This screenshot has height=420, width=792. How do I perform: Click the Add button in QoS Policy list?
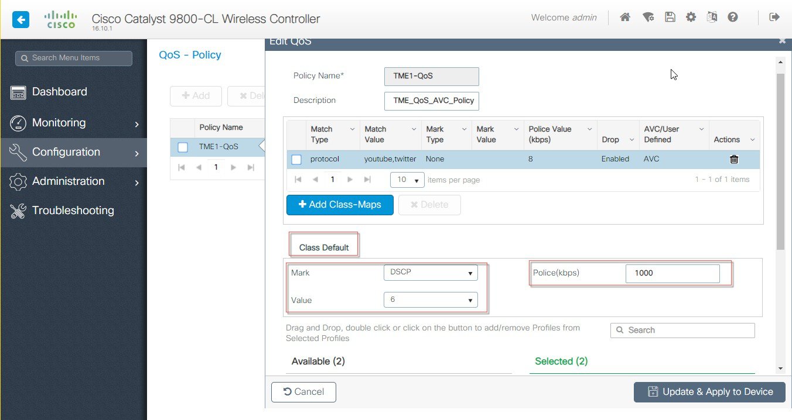tap(196, 96)
